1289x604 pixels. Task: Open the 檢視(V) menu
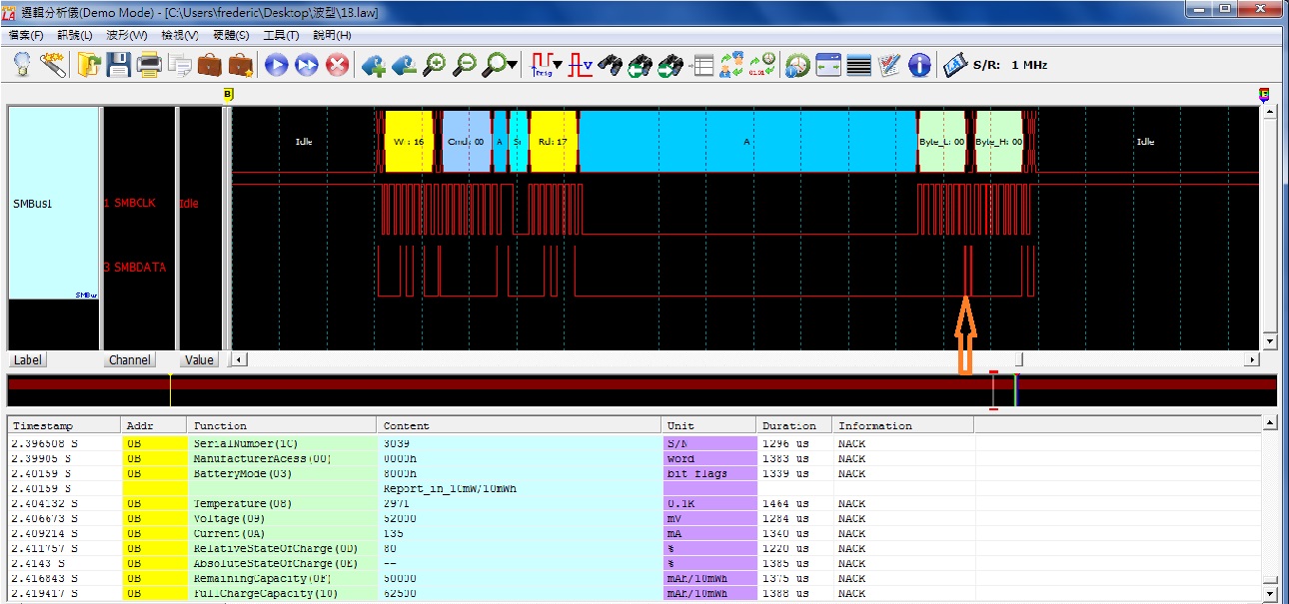pos(180,35)
